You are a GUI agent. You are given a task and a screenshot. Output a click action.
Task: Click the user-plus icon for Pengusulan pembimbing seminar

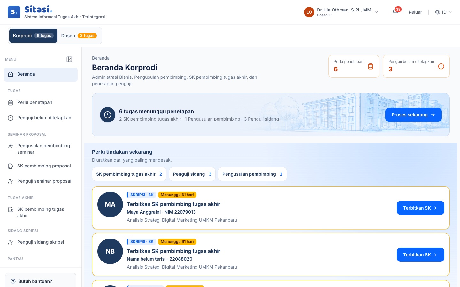point(11,146)
